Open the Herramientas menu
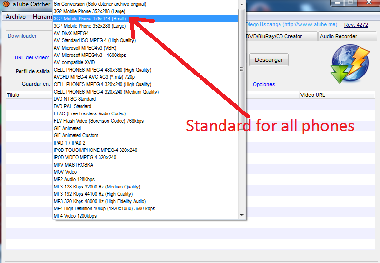 pyautogui.click(x=42, y=17)
